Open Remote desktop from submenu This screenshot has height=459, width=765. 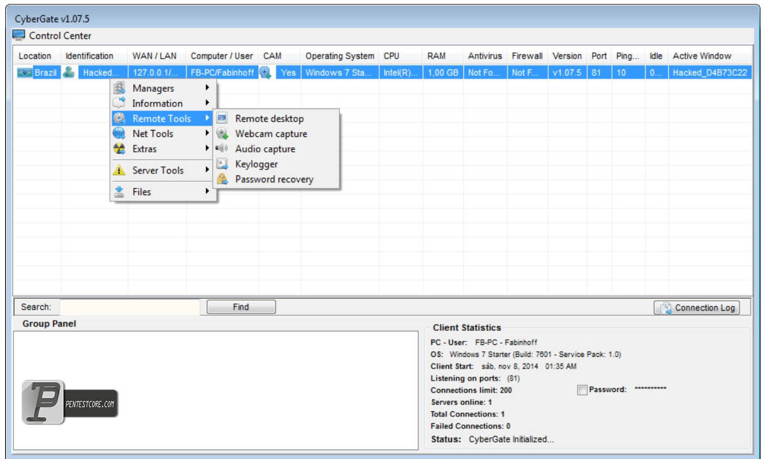[275, 119]
